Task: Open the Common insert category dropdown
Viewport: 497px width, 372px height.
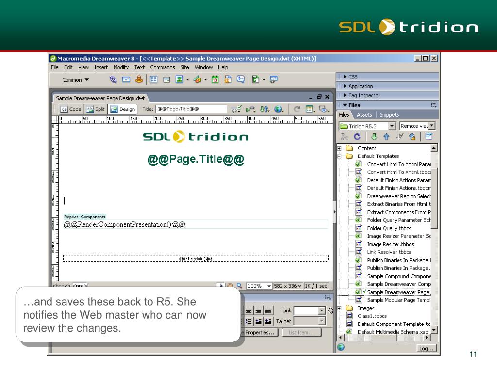Action: [x=75, y=80]
